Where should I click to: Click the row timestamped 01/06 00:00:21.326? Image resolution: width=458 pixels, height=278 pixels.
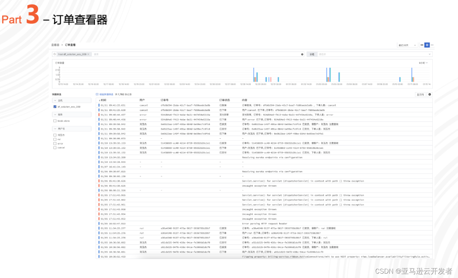pos(264,190)
